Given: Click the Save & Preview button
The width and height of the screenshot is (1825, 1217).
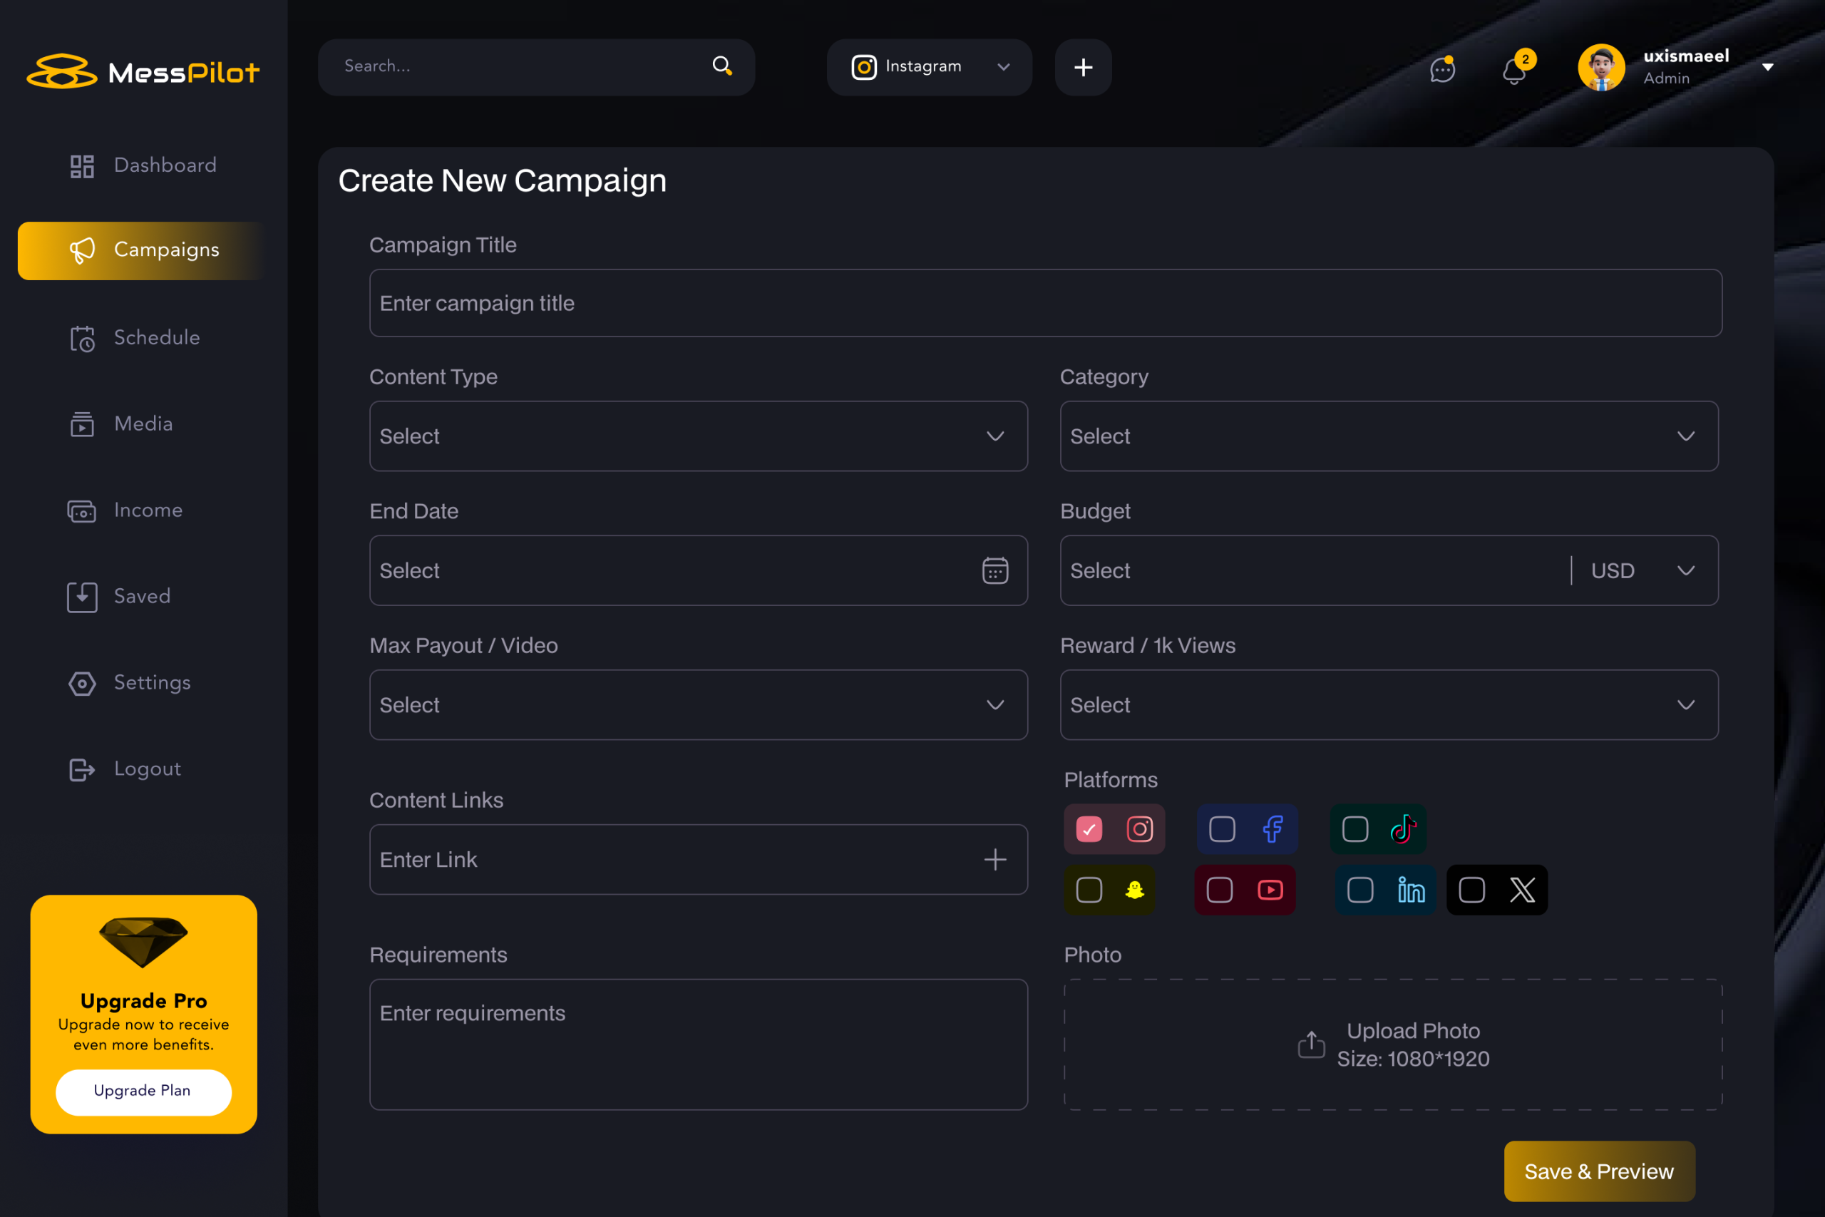Looking at the screenshot, I should pyautogui.click(x=1598, y=1171).
